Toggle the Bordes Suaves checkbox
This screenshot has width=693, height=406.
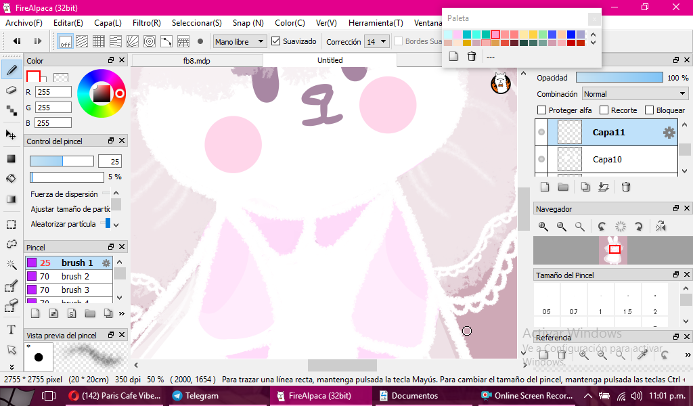tap(398, 41)
